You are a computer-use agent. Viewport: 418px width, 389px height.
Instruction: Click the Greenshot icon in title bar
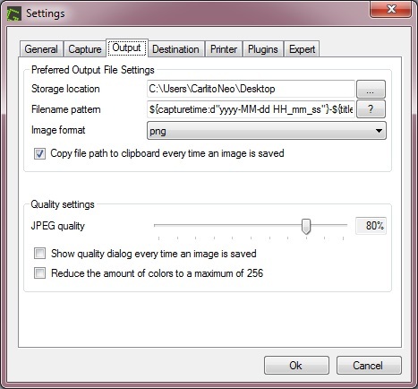[14, 13]
